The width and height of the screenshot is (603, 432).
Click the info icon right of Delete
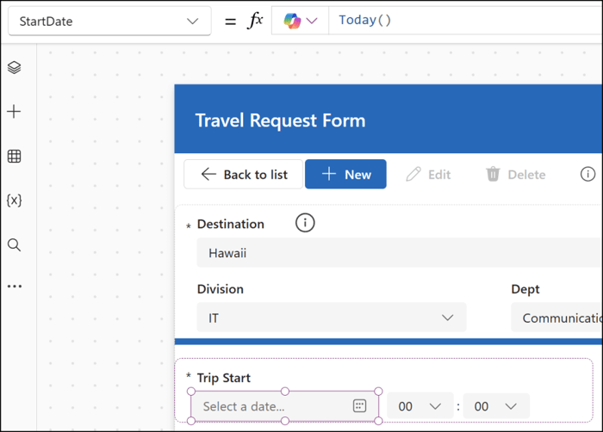point(587,174)
